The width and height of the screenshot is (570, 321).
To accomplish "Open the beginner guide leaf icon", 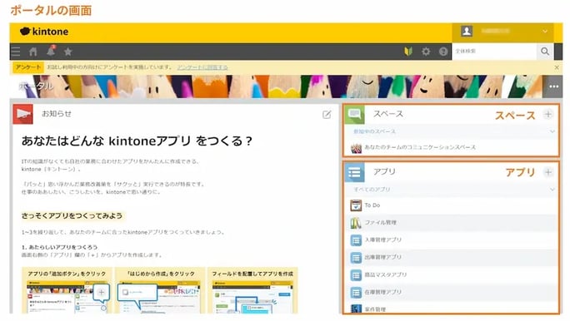I will [x=408, y=52].
